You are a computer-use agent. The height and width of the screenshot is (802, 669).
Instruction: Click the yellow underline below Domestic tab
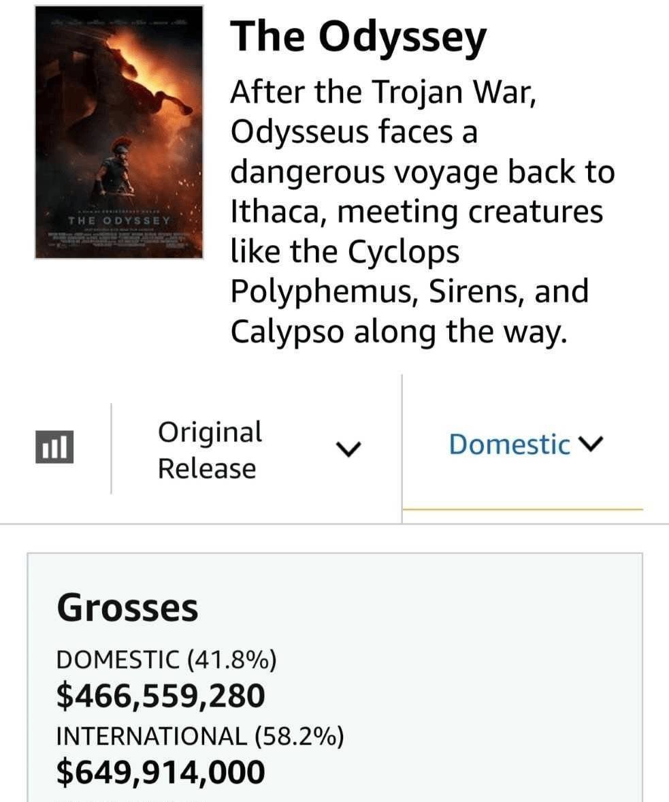(523, 509)
